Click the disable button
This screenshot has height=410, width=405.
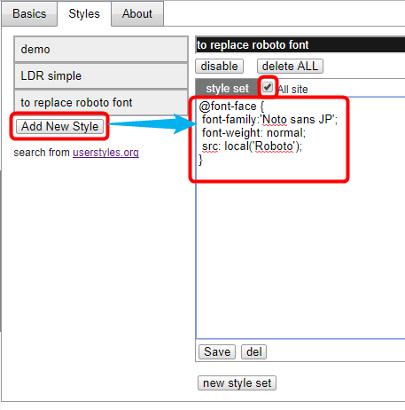click(x=219, y=66)
